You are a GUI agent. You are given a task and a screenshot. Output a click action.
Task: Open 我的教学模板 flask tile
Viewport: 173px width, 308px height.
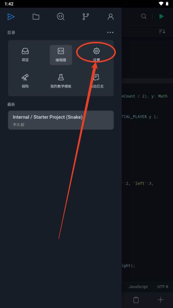tap(61, 81)
